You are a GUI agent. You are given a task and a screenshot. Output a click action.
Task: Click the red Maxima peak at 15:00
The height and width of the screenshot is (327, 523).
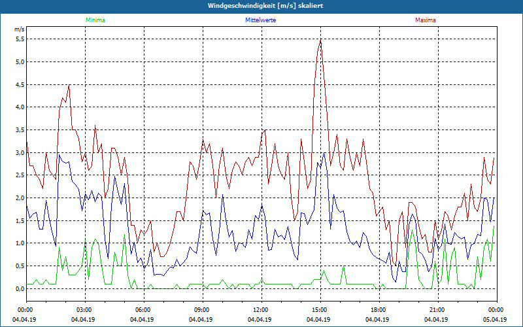pyautogui.click(x=320, y=41)
